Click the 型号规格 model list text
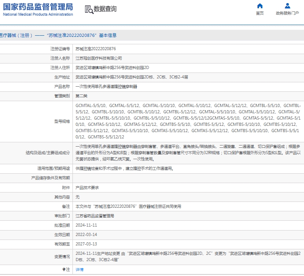The image size is (304, 276). click(188, 121)
